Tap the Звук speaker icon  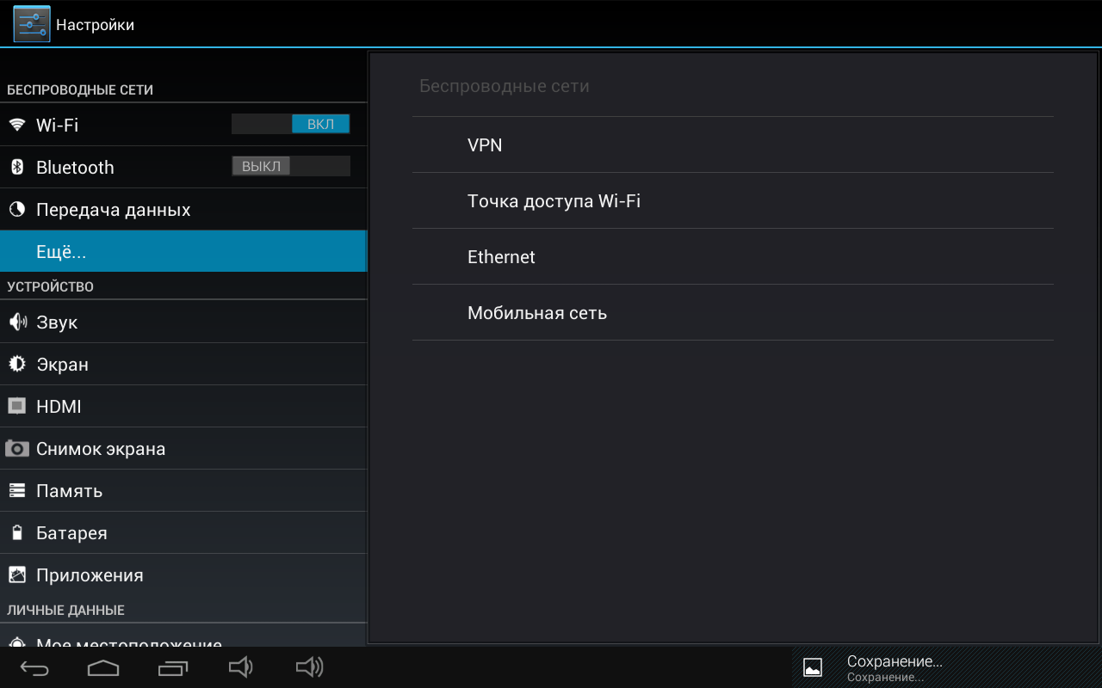pyautogui.click(x=17, y=322)
